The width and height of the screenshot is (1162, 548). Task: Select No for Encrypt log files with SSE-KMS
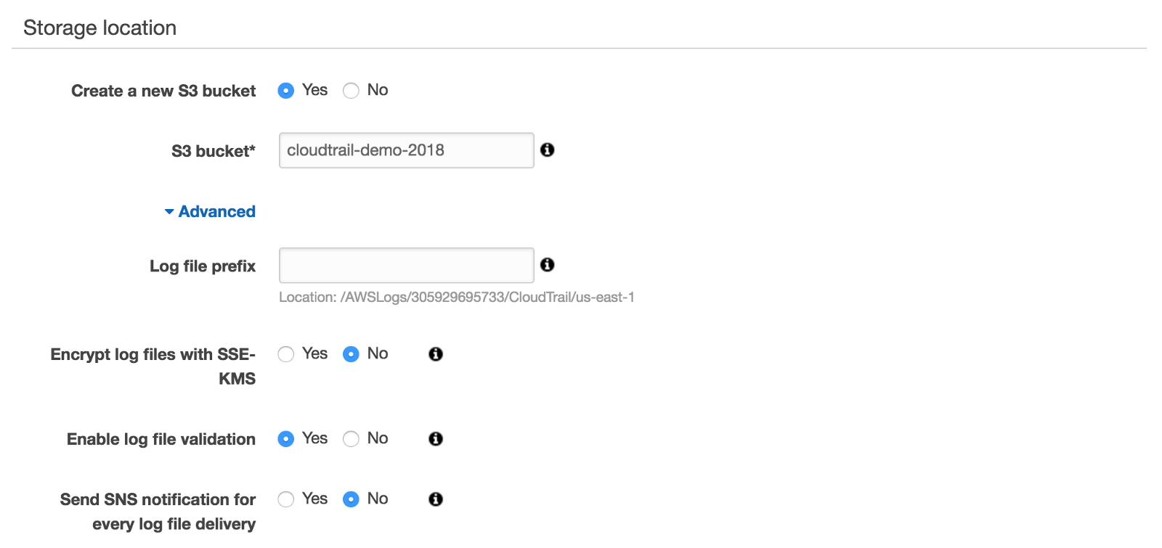tap(352, 354)
